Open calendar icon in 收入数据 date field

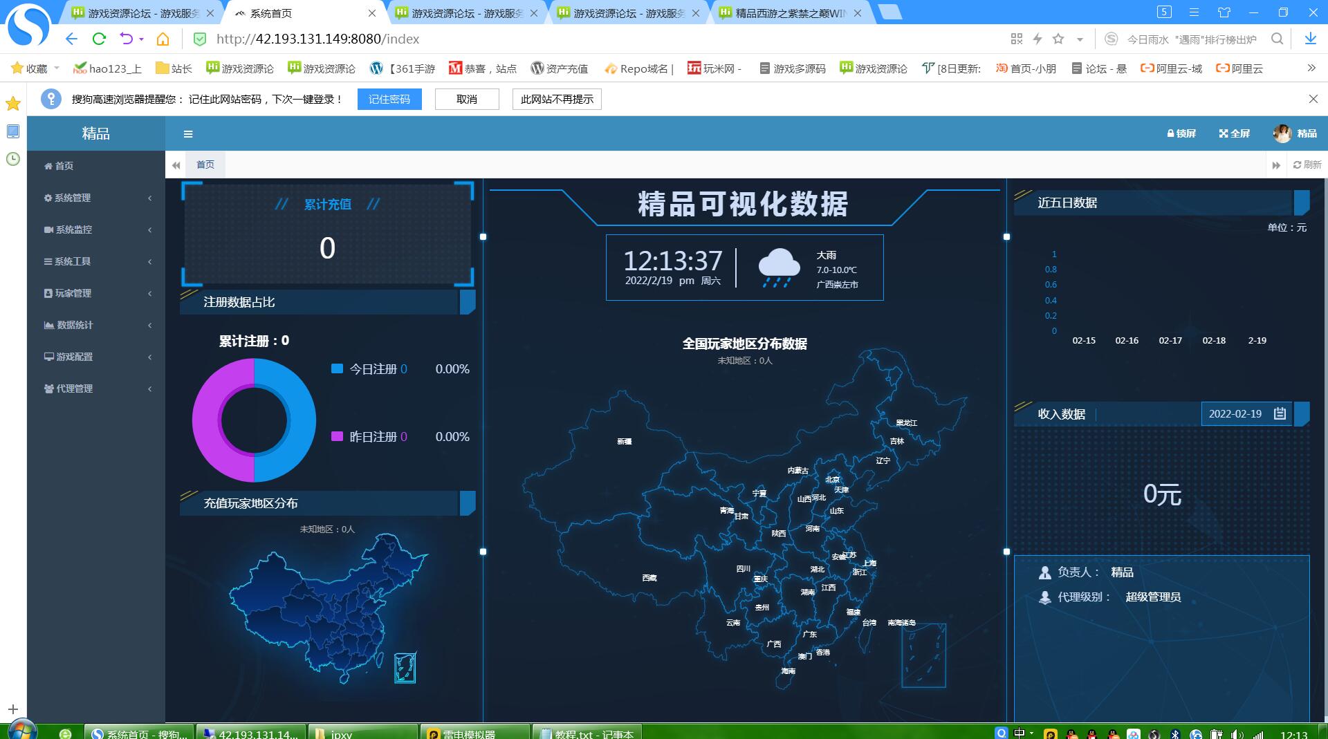tap(1280, 413)
